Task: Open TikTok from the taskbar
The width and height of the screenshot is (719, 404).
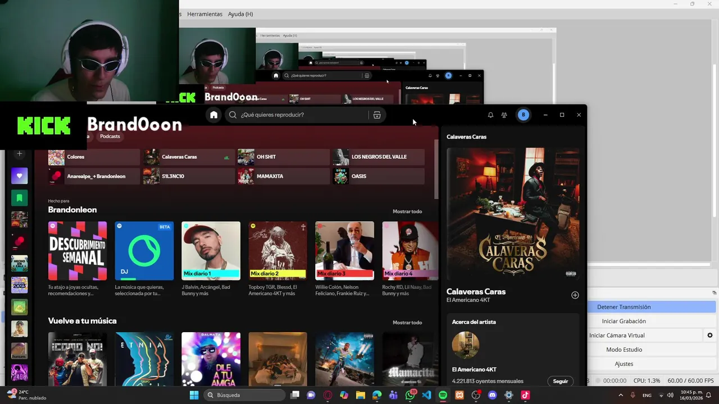Action: 525,395
